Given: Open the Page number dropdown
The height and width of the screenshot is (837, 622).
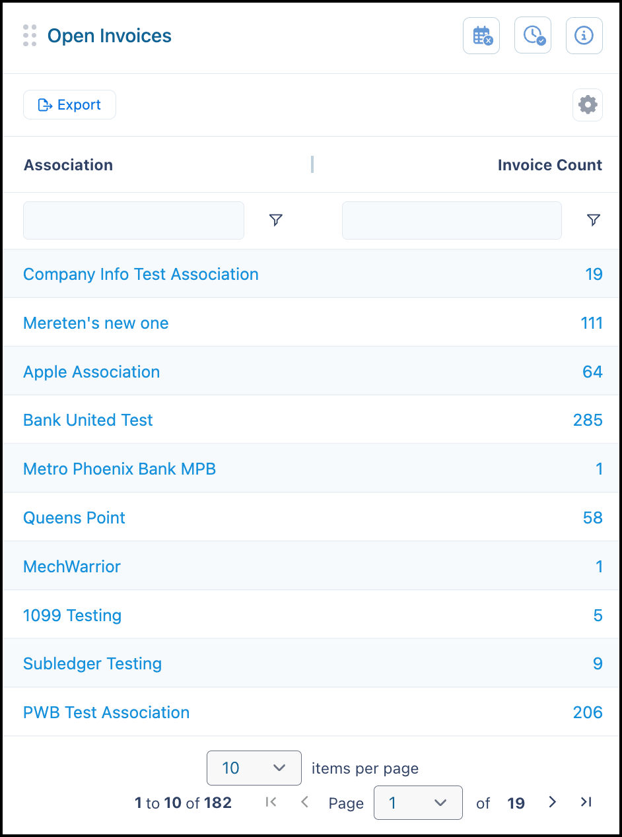Looking at the screenshot, I should [x=418, y=803].
